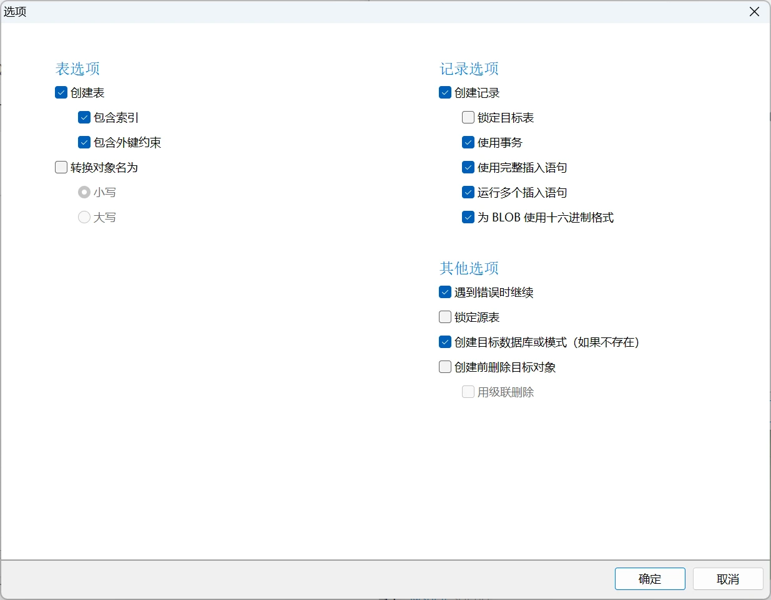Screen dimensions: 771x600
Task: Toggle 创建目标数据库或模式 checkbox
Action: click(445, 342)
